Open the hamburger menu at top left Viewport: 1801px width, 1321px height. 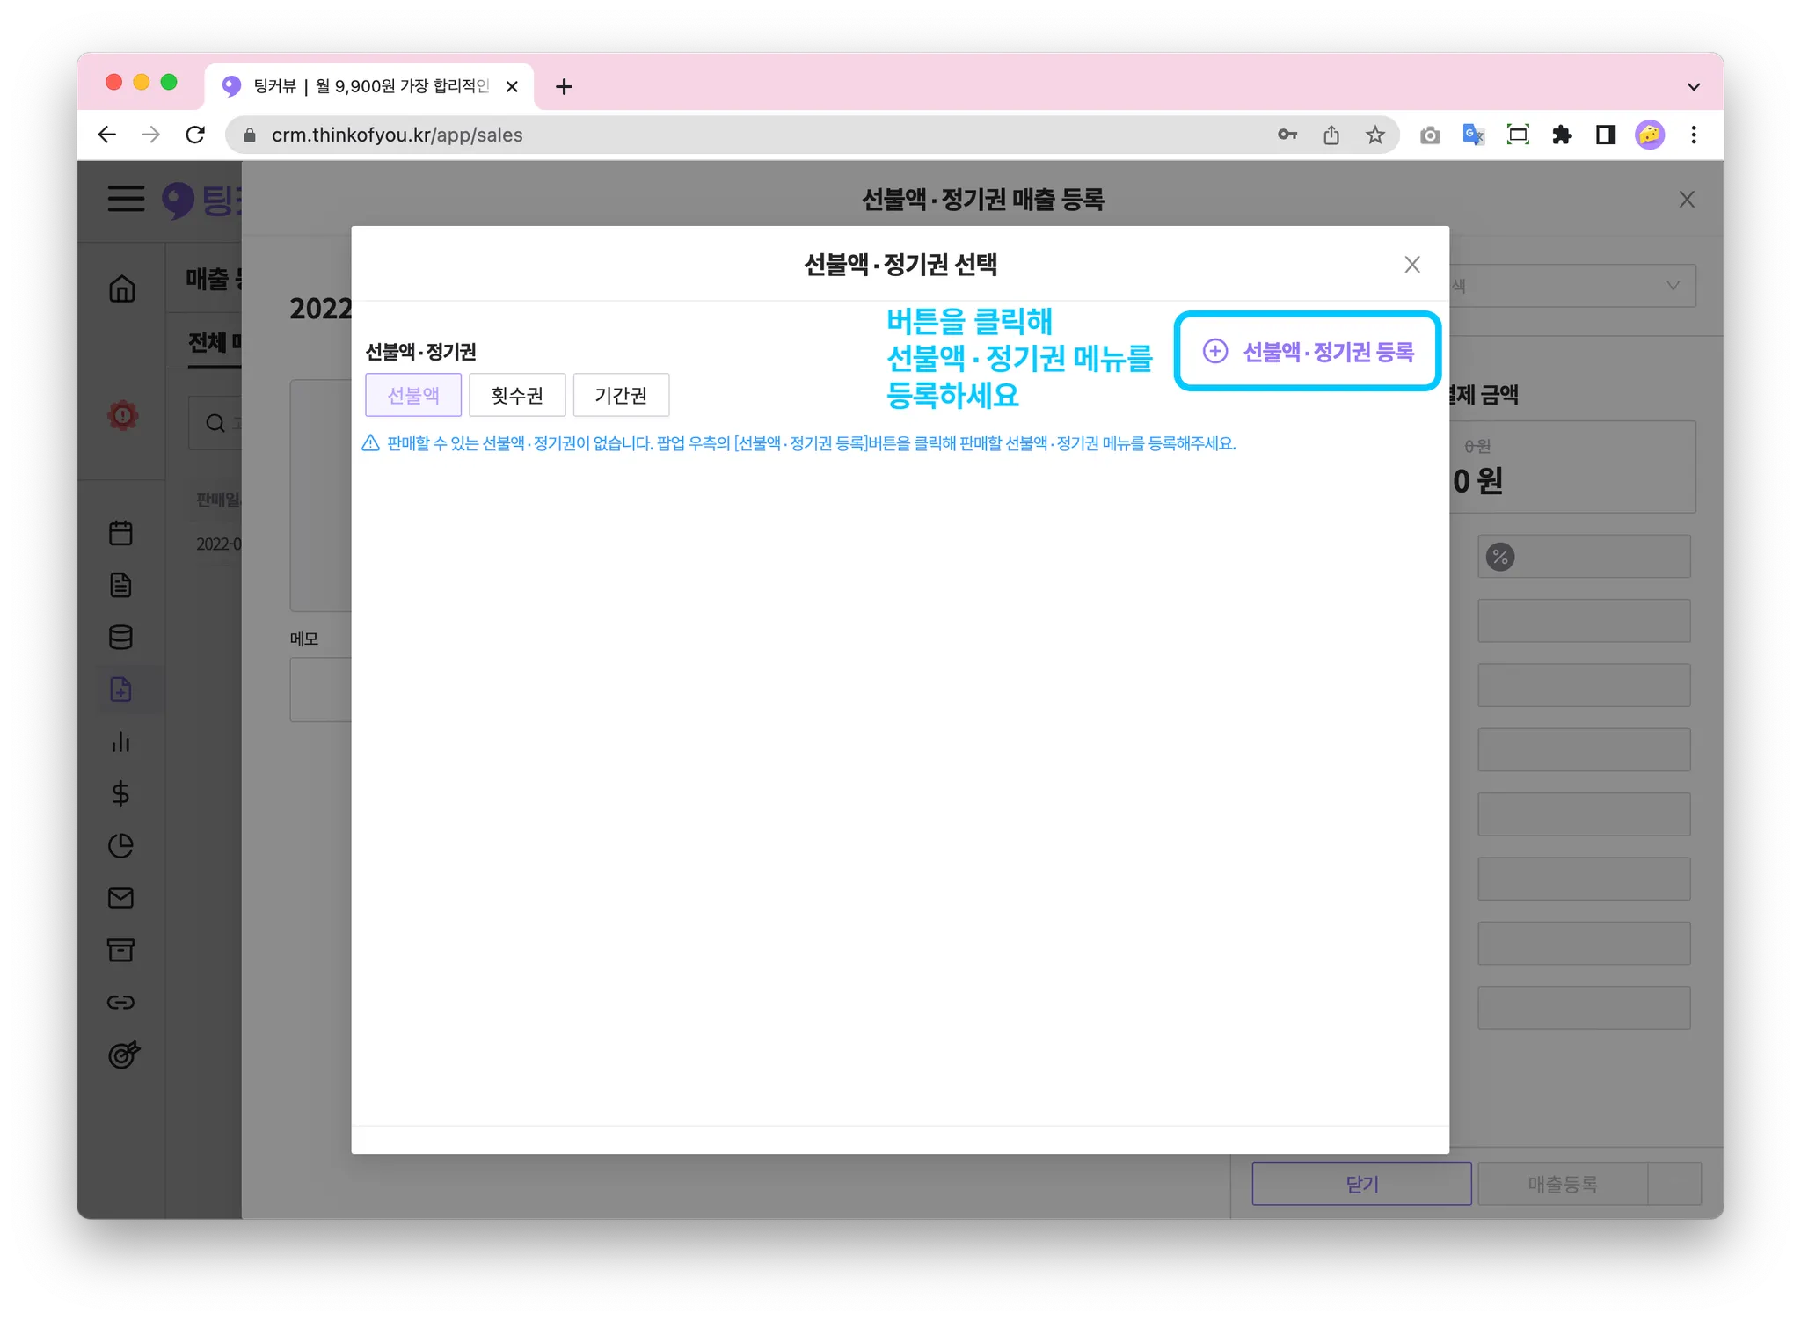[x=126, y=199]
